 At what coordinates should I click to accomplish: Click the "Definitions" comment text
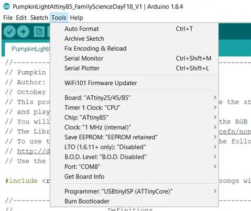click(130, 209)
